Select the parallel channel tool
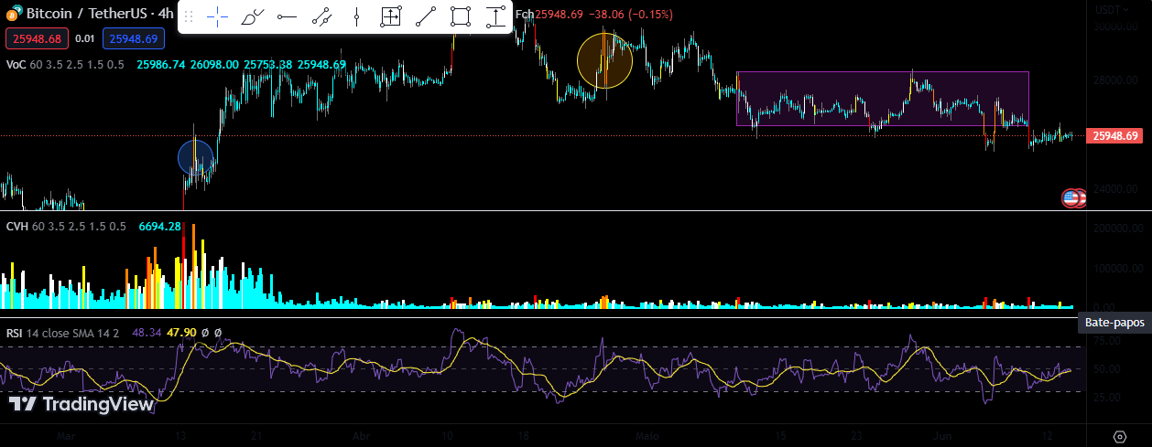 321,16
